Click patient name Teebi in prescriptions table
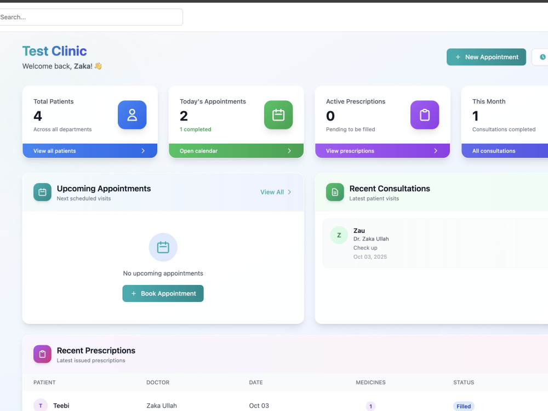The height and width of the screenshot is (411, 548). point(61,406)
